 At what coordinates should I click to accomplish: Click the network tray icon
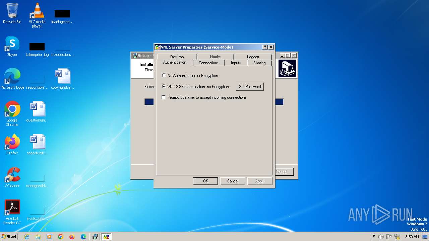point(397,237)
